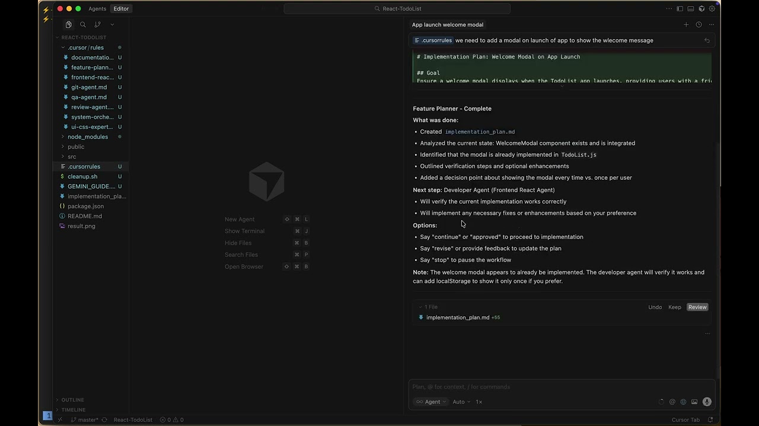
Task: Expand the OUTLINE section
Action: pos(72,400)
